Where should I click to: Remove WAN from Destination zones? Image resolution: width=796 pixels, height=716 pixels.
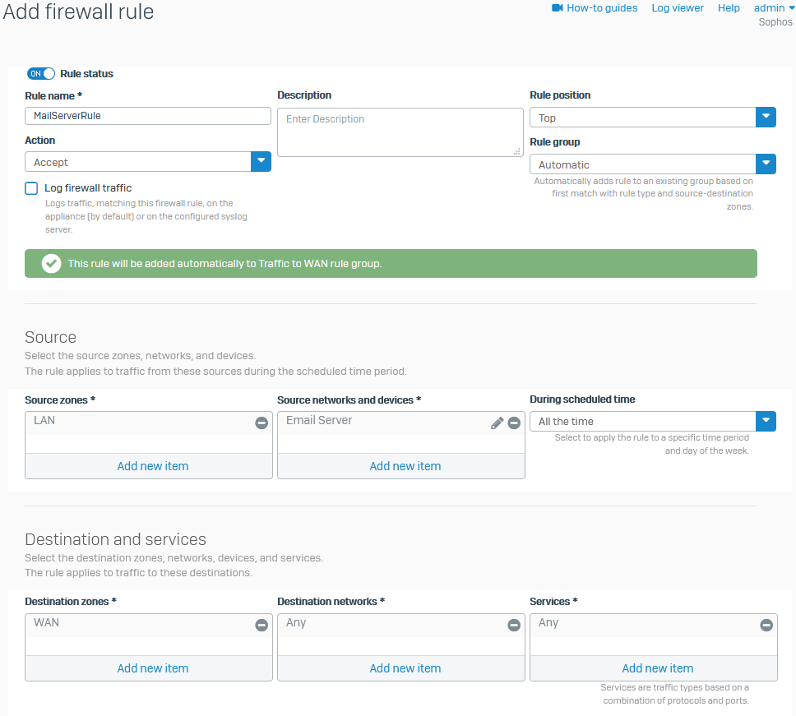click(261, 625)
